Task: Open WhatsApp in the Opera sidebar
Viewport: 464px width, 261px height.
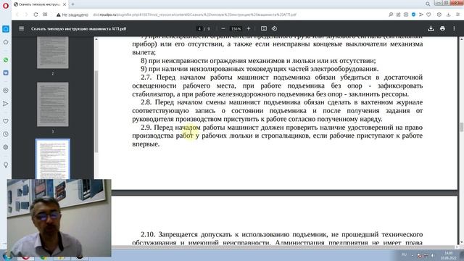Action: pos(6,59)
